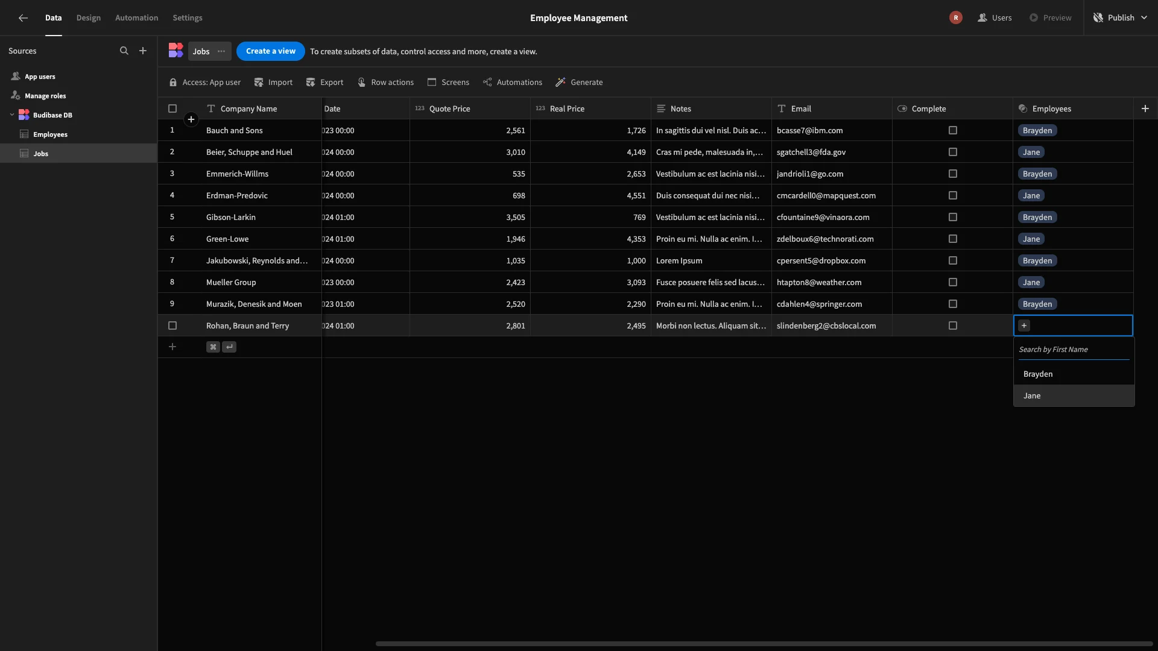Click the App users icon
This screenshot has height=651, width=1158.
pyautogui.click(x=16, y=77)
